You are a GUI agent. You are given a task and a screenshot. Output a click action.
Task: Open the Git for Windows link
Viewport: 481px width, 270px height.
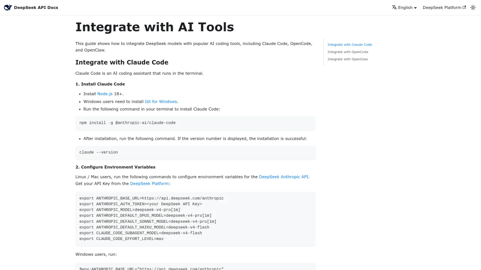(x=161, y=102)
